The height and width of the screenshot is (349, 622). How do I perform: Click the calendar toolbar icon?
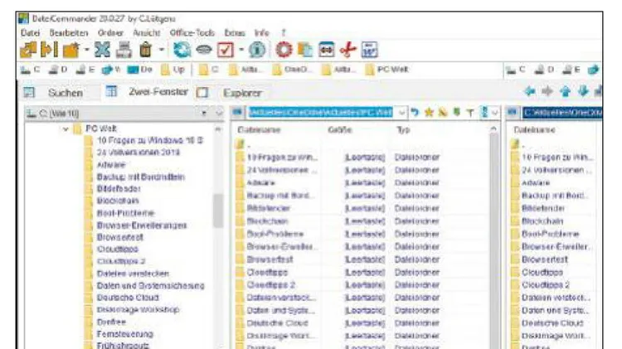(x=369, y=50)
